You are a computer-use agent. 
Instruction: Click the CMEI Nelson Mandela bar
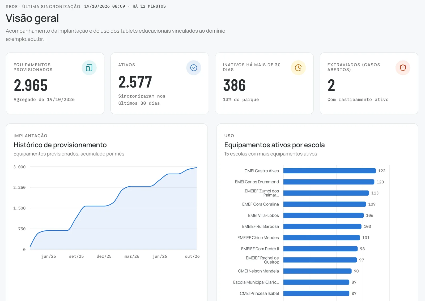pyautogui.click(x=317, y=271)
